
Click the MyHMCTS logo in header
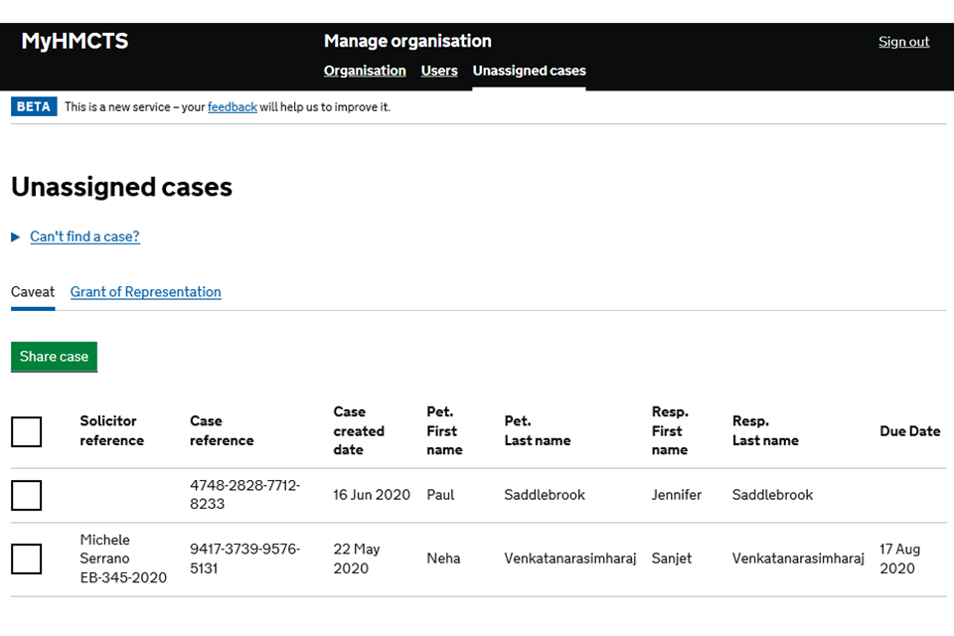[x=75, y=42]
